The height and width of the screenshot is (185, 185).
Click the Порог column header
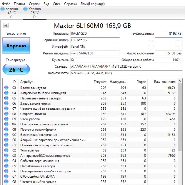tap(138, 82)
